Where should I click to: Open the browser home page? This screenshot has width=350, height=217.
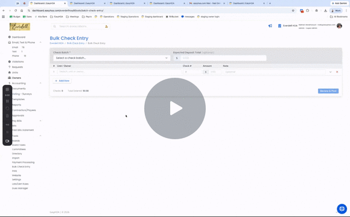coord(22,10)
